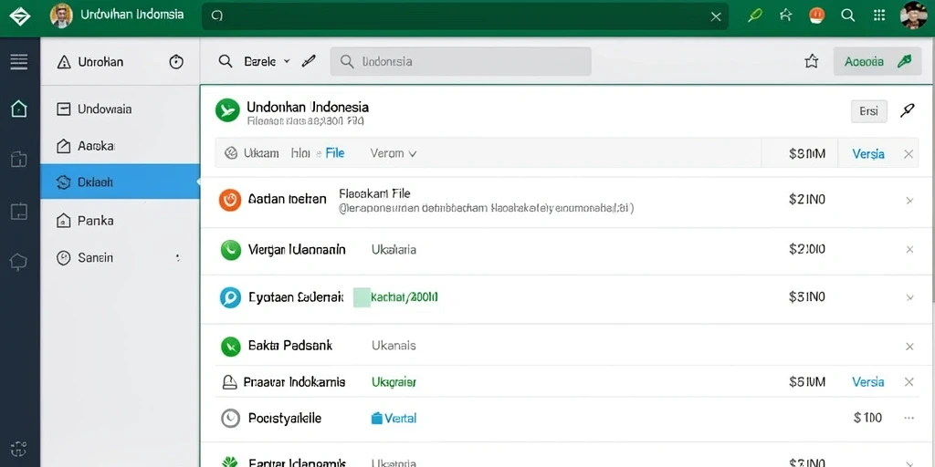Click the Undonesia search input field

pos(461,61)
